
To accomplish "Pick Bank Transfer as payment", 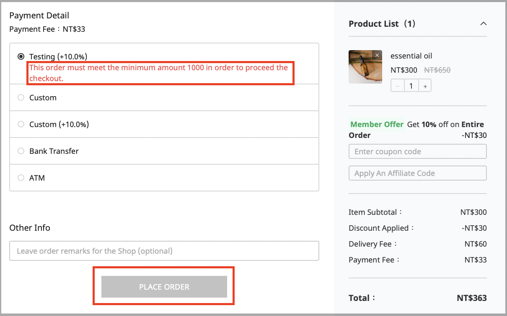I will click(164, 151).
